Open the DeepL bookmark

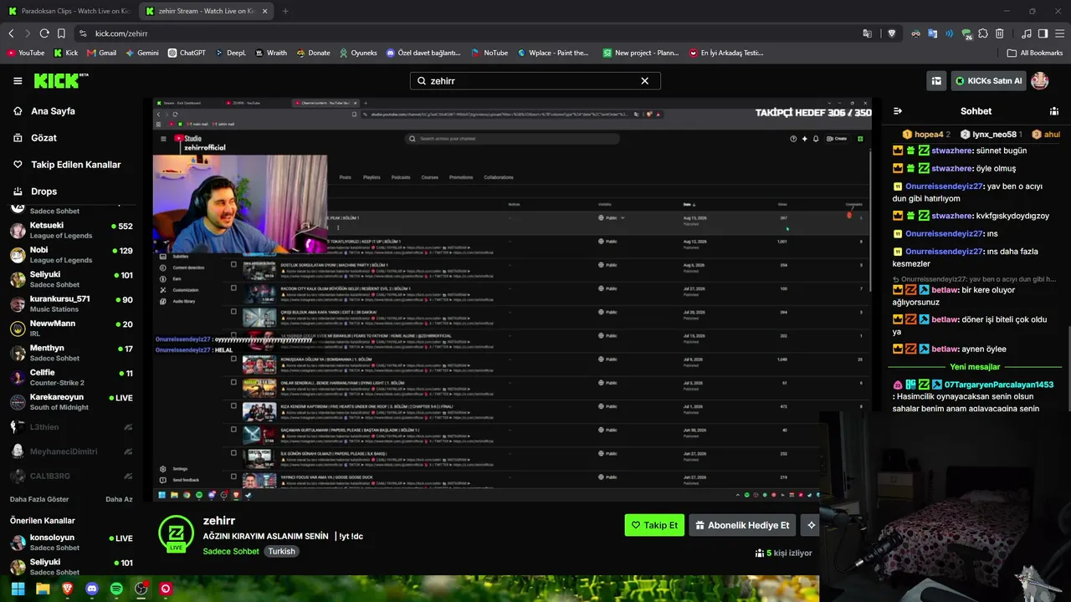(230, 53)
